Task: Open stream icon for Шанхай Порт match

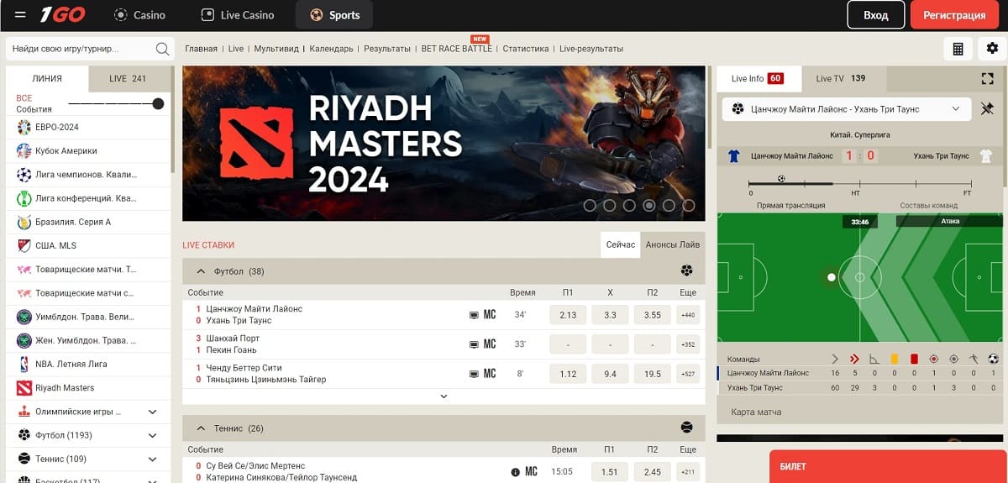Action: 475,344
